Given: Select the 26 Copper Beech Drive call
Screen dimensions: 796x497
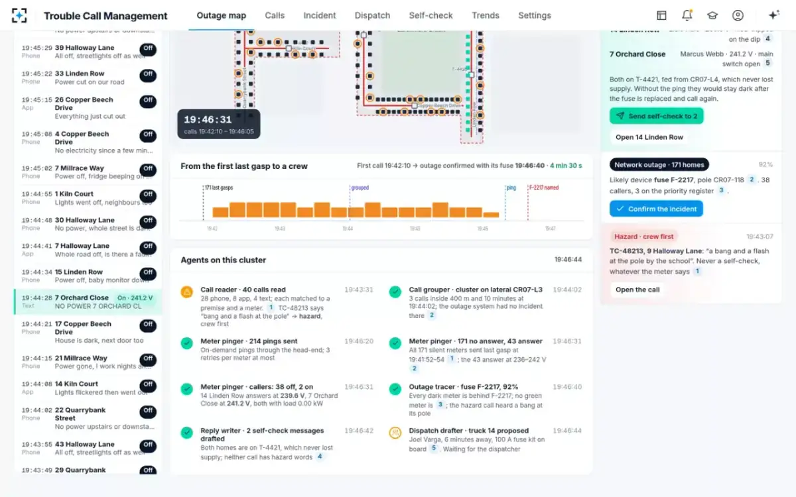Looking at the screenshot, I should (87, 108).
